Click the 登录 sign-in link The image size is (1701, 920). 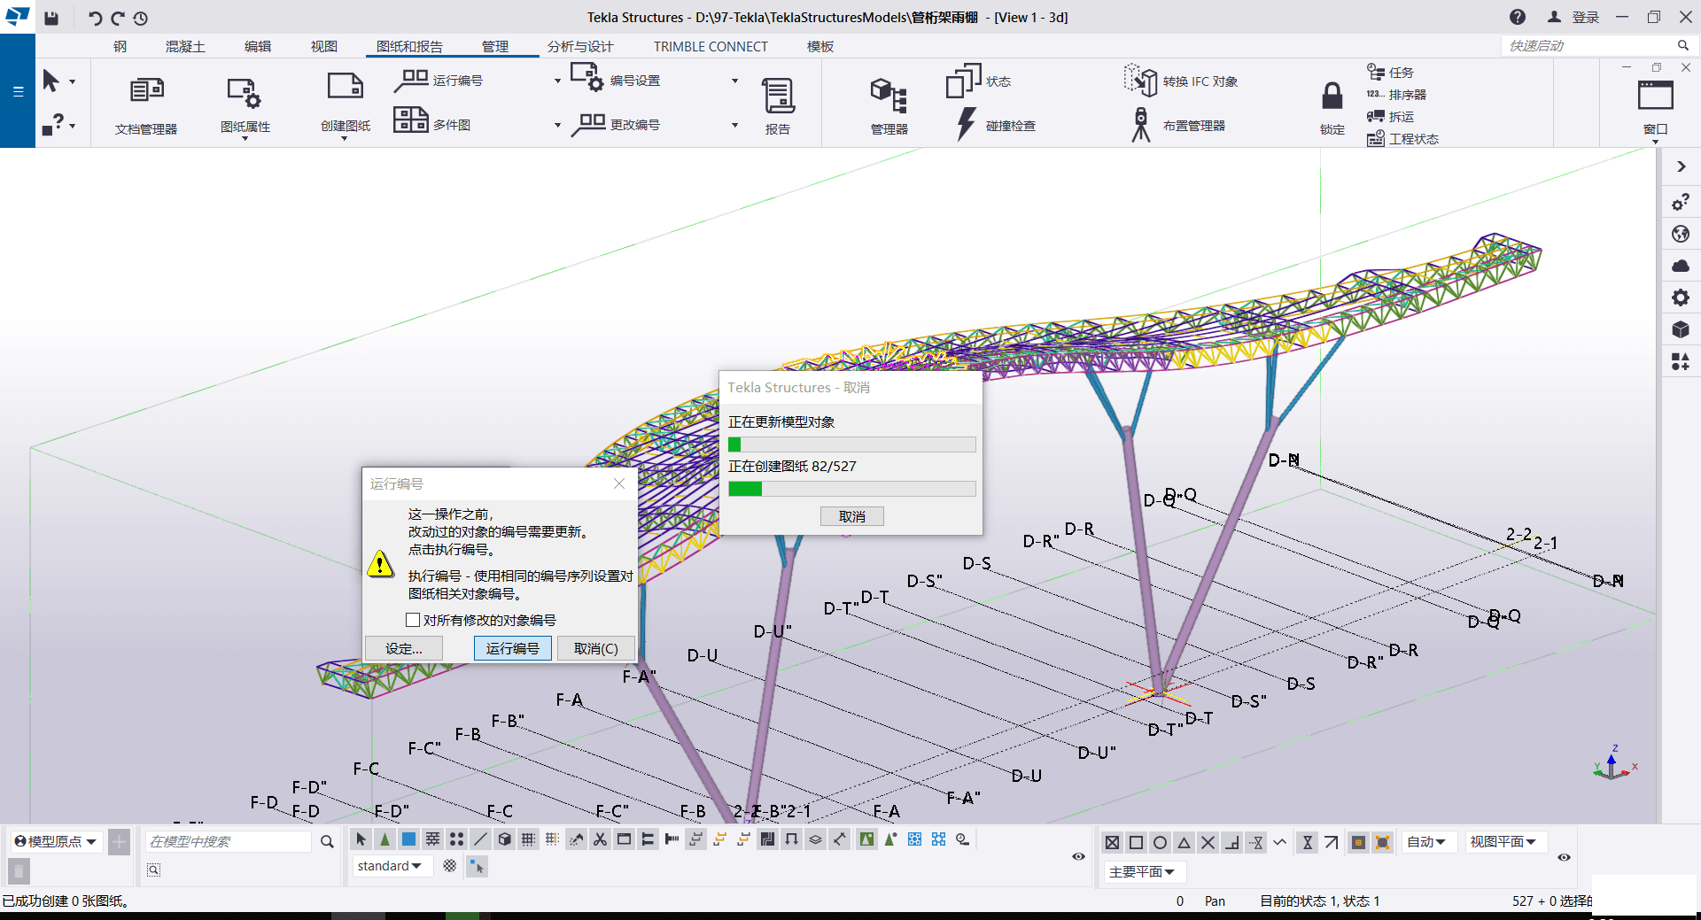tap(1586, 17)
